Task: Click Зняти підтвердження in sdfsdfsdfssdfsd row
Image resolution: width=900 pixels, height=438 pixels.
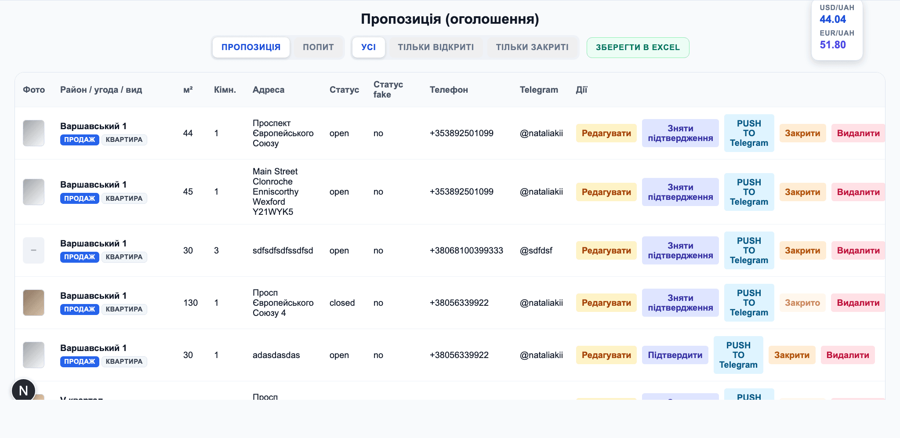Action: (680, 250)
